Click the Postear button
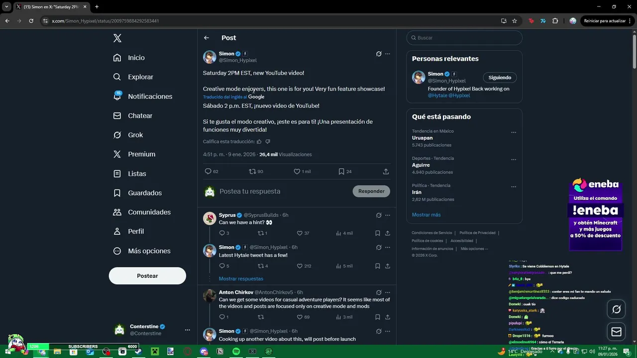 [x=147, y=276]
